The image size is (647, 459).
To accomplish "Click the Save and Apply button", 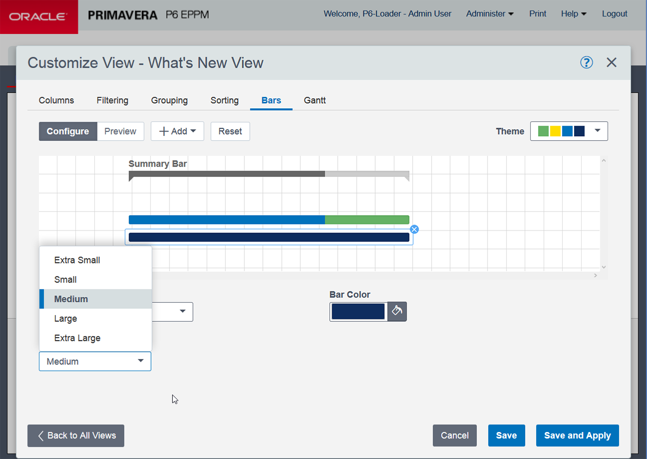I will [577, 436].
